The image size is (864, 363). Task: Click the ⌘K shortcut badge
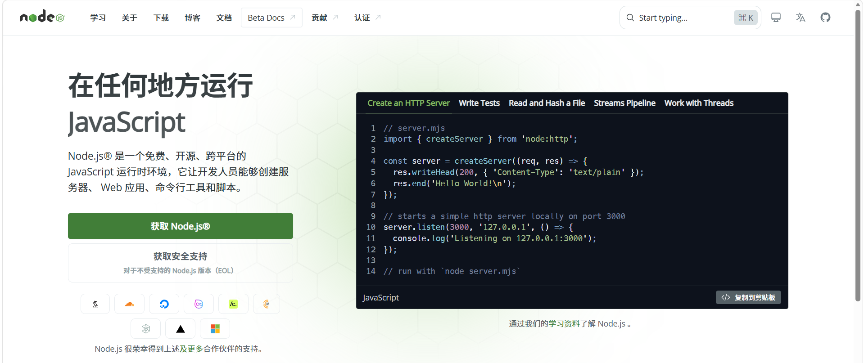(746, 18)
